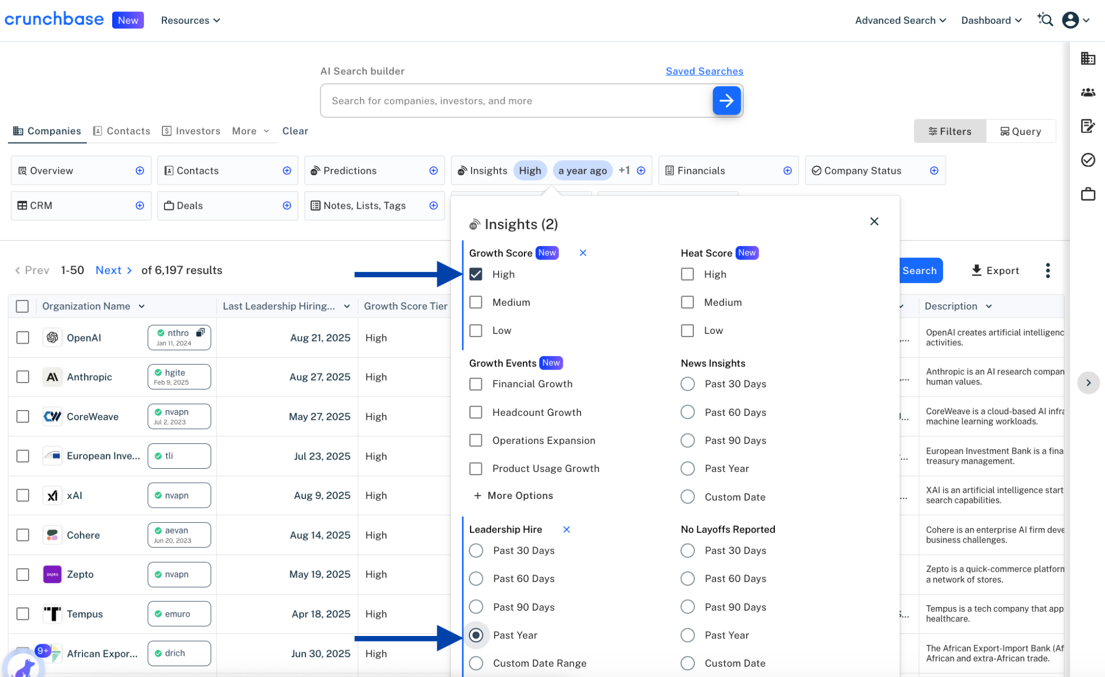Expand the Resources dropdown menu
This screenshot has width=1105, height=677.
[x=190, y=20]
